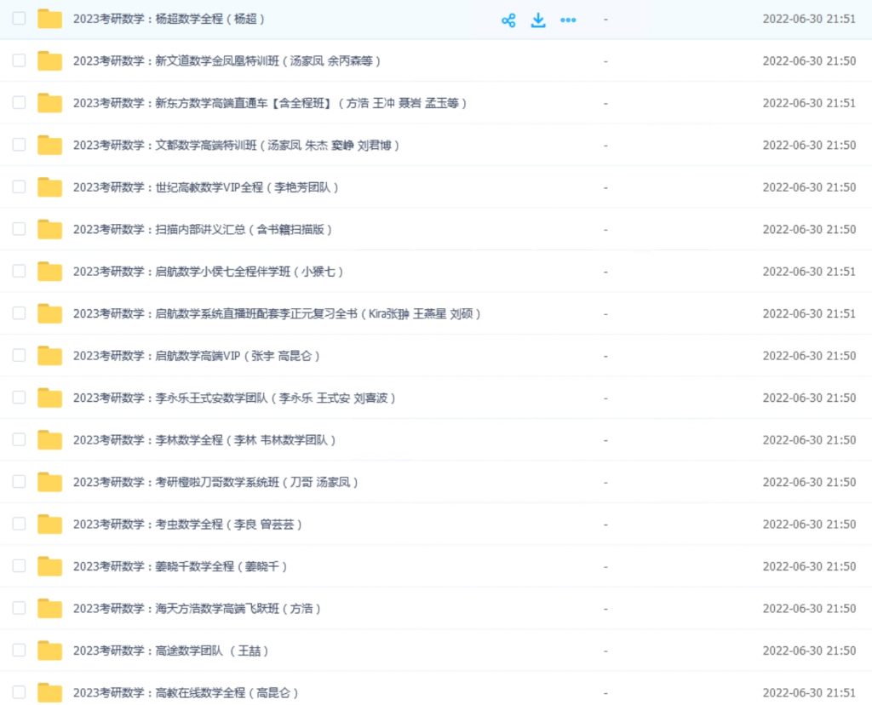Open folder name 姜晓千数学全程（姜晓千）
The height and width of the screenshot is (705, 872).
click(x=181, y=566)
